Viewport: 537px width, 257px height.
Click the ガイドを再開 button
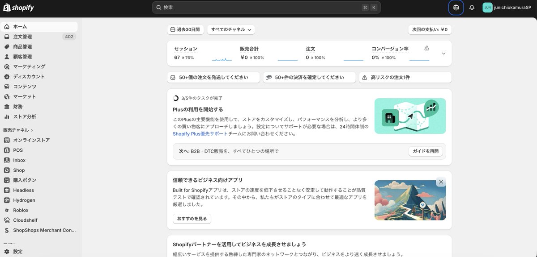pos(426,151)
